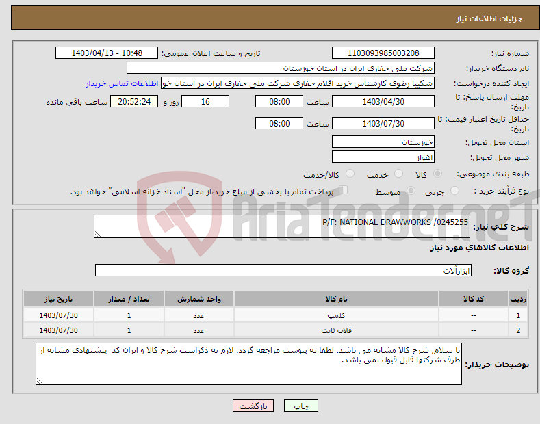Click the عدد unit cell in the قلاب ثابت row
Screen dimensions: 540x424
click(199, 330)
